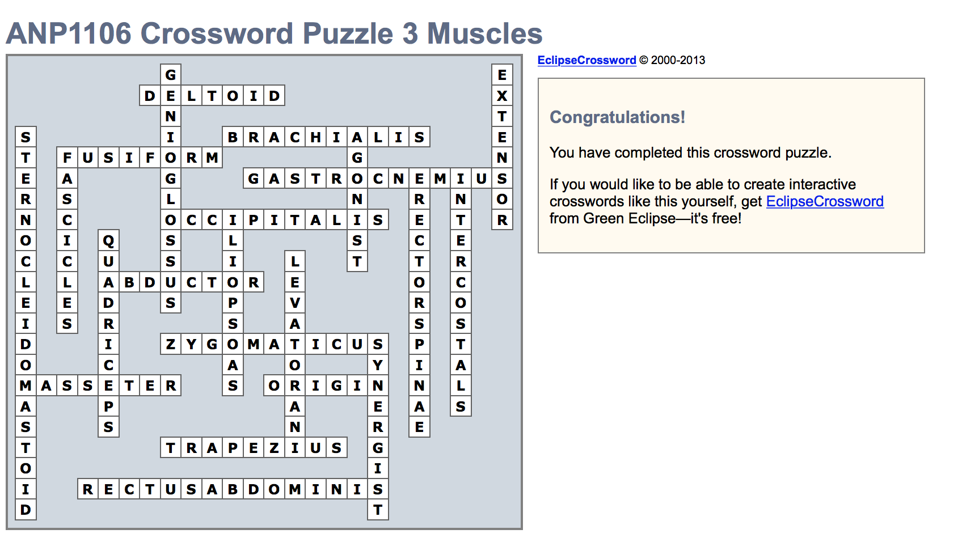Click the bottom D cell of STERNOCLEIDOMASTOID
The image size is (979, 559).
(26, 510)
